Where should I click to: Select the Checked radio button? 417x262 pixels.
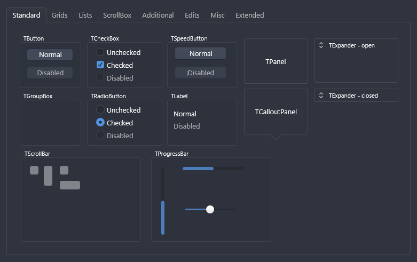coord(100,122)
